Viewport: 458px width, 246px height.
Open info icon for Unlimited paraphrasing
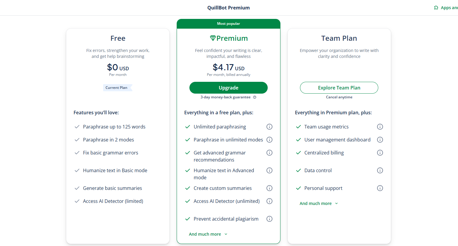click(269, 127)
